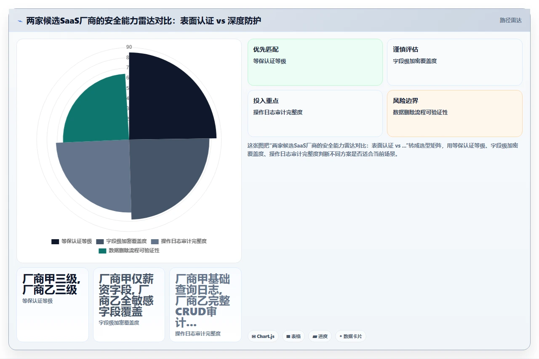The width and height of the screenshot is (539, 359).
Task: Toggle the 字段级加密覆盖度 legend item
Action: pos(121,241)
